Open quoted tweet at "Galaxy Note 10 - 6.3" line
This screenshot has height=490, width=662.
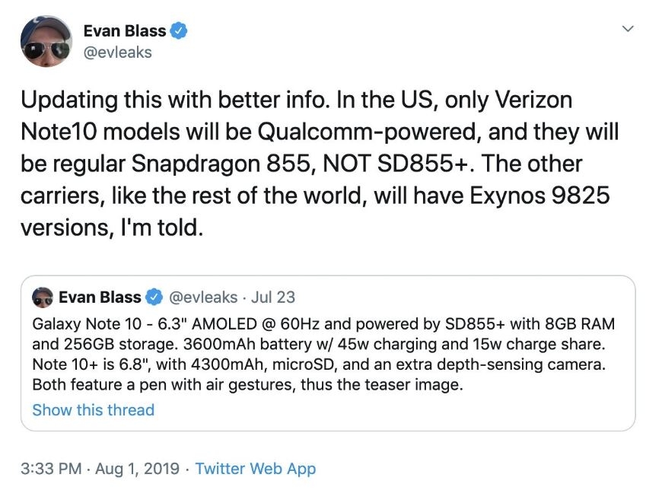click(323, 323)
